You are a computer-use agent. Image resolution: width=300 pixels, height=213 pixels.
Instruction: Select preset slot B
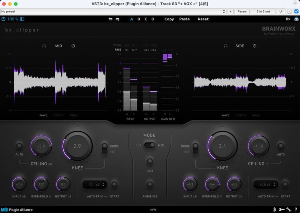(139, 19)
